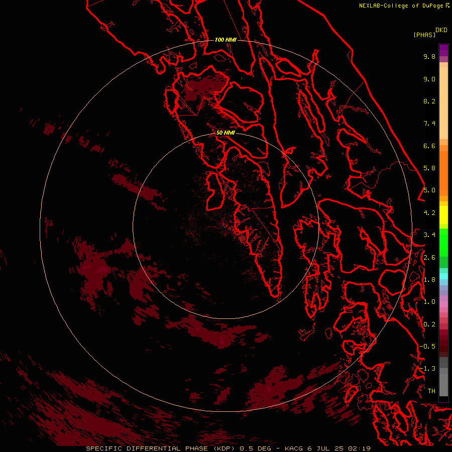Click the TH threshold label on the scale
This screenshot has width=452, height=452.
431,391
